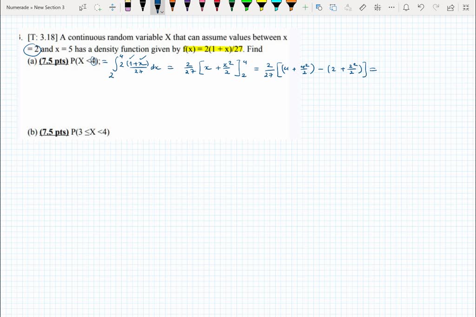
Task: Choose the orange marker pen
Action: tap(172, 7)
